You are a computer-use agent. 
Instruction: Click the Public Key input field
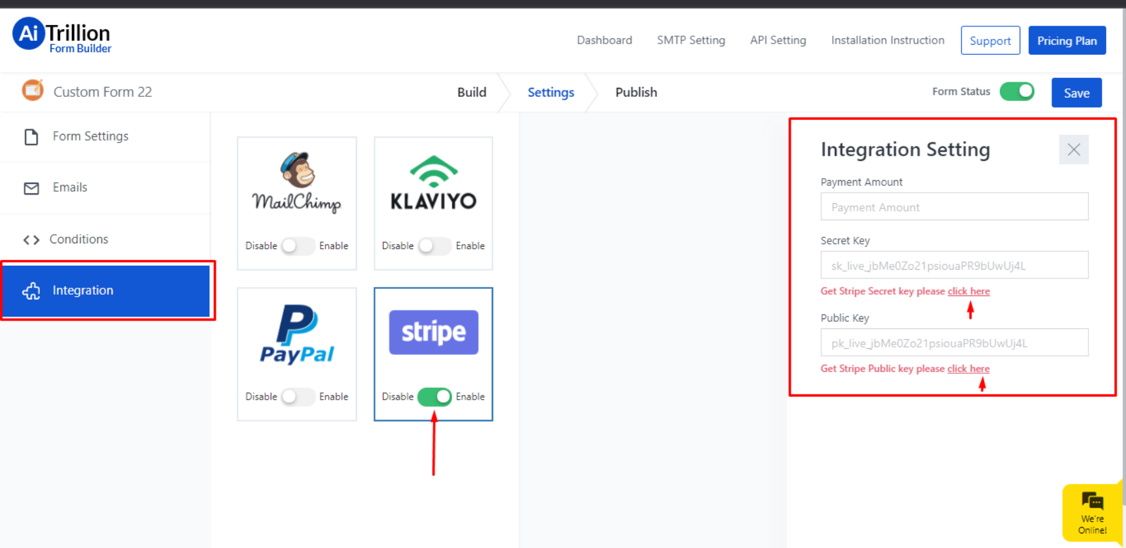coord(954,343)
